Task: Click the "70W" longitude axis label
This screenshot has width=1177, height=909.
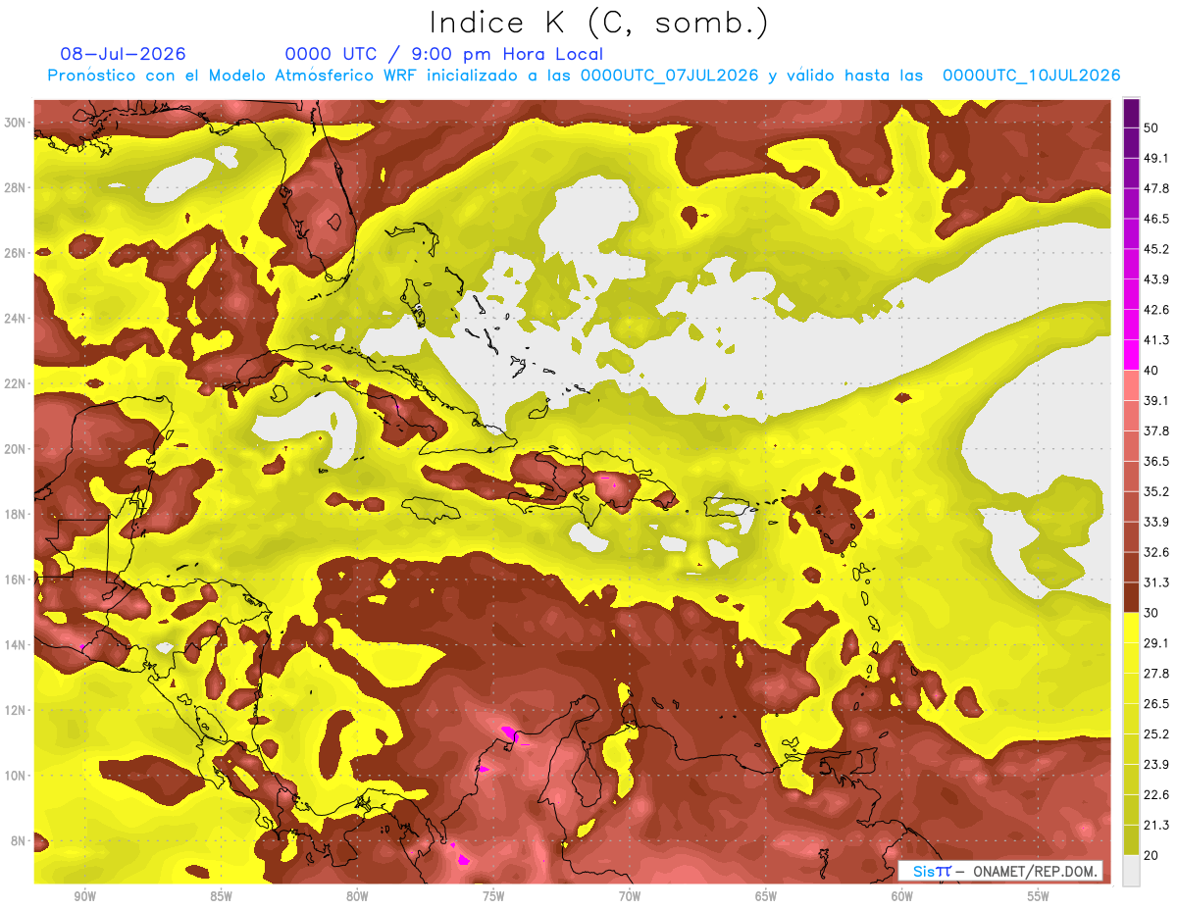Action: coord(630,897)
